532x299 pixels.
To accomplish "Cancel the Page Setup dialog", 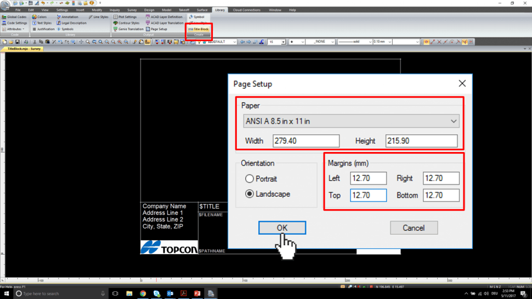I will pyautogui.click(x=414, y=228).
